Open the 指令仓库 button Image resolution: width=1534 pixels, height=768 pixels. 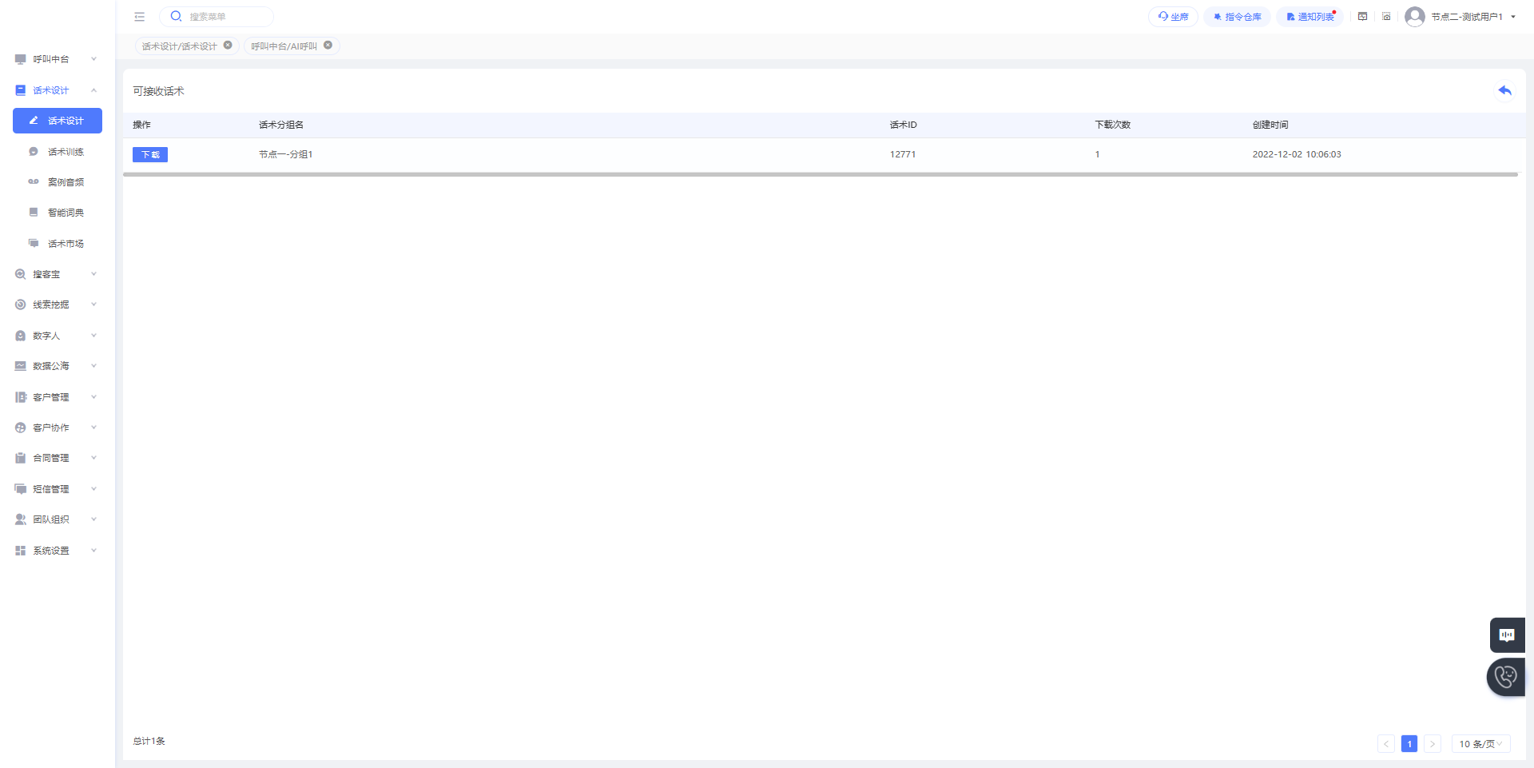pyautogui.click(x=1237, y=17)
